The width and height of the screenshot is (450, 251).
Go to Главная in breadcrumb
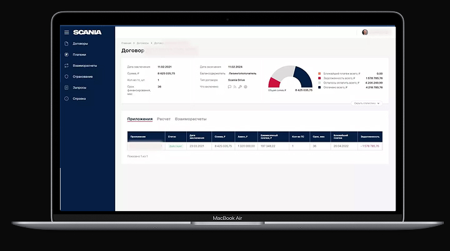click(126, 43)
